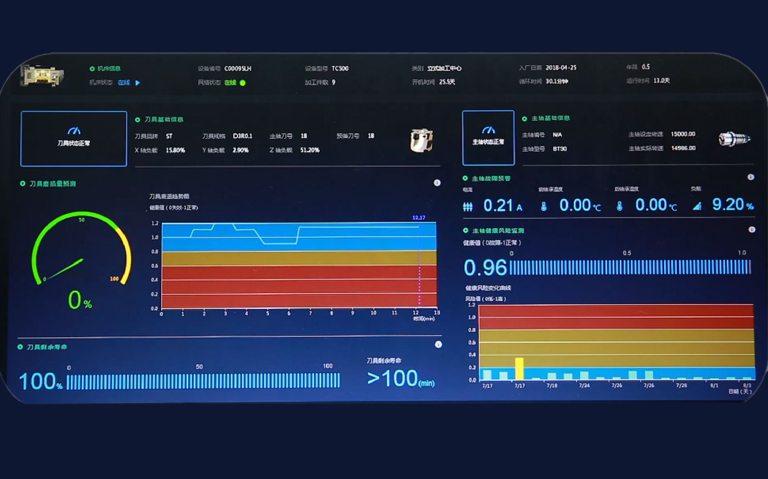The height and width of the screenshot is (479, 768).
Task: Open the info icon for the spindle health risk monitoring section
Action: coord(752,230)
